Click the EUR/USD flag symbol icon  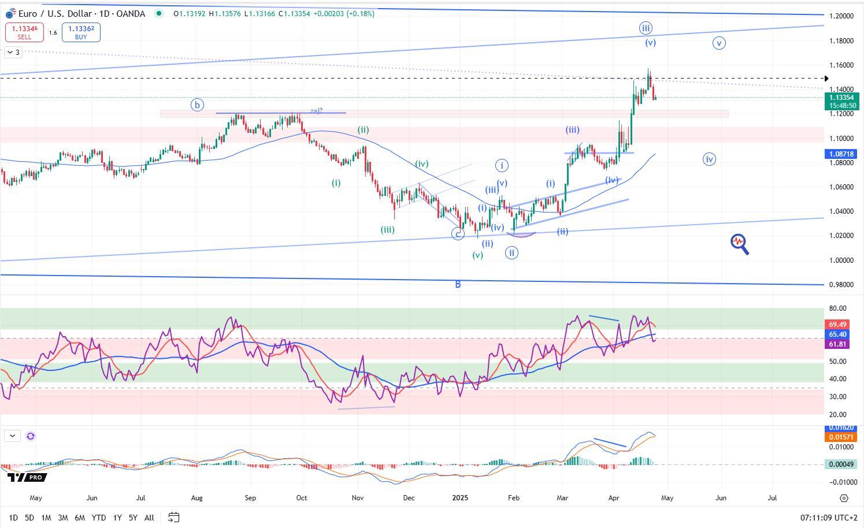click(10, 13)
